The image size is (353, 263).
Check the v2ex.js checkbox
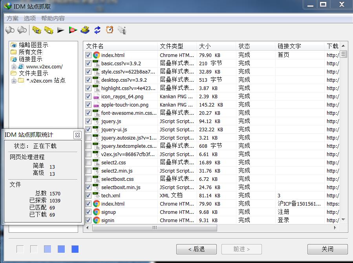coord(88,154)
